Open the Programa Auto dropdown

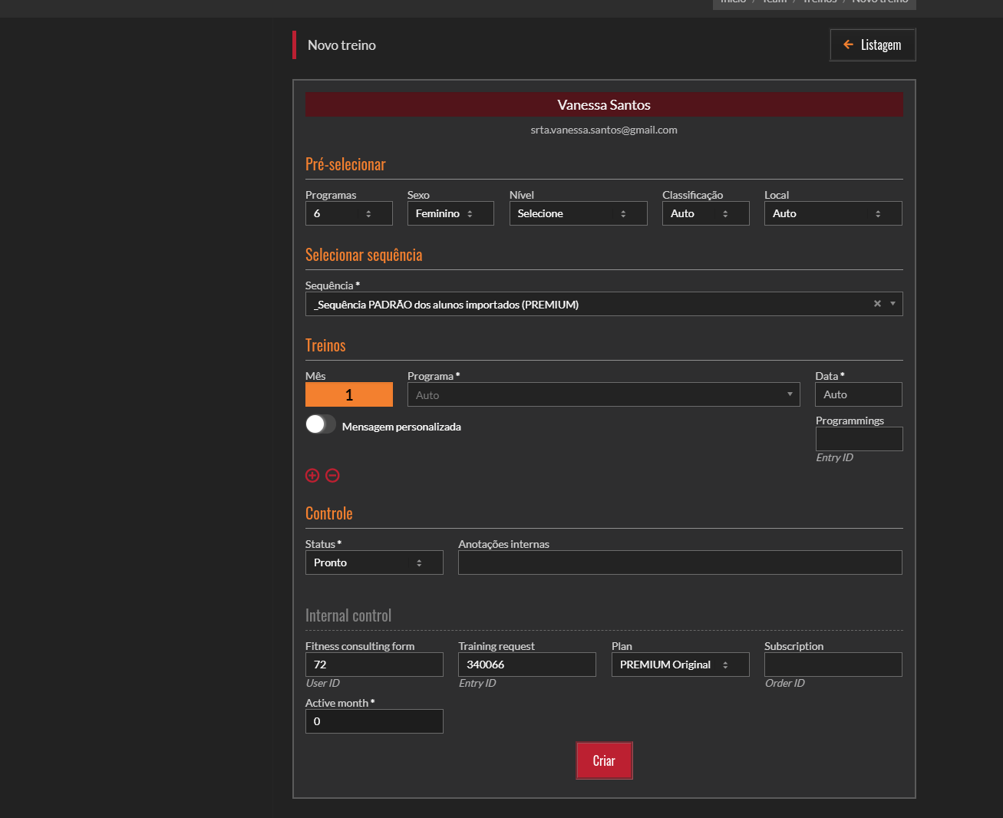(603, 395)
